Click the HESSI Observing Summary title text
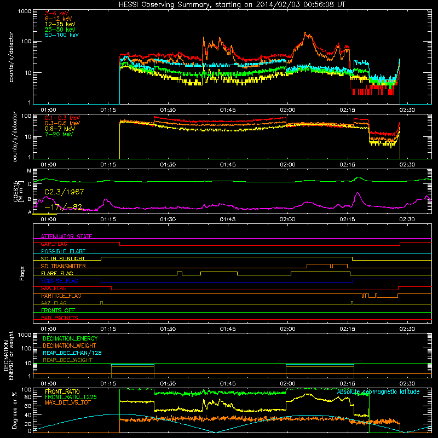 [x=232, y=4]
